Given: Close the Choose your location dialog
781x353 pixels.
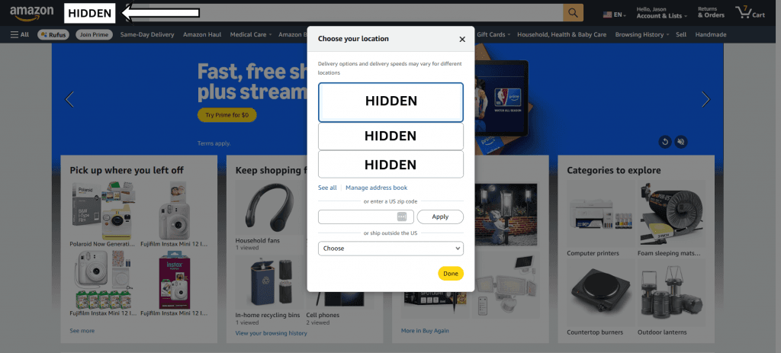Looking at the screenshot, I should [x=462, y=40].
